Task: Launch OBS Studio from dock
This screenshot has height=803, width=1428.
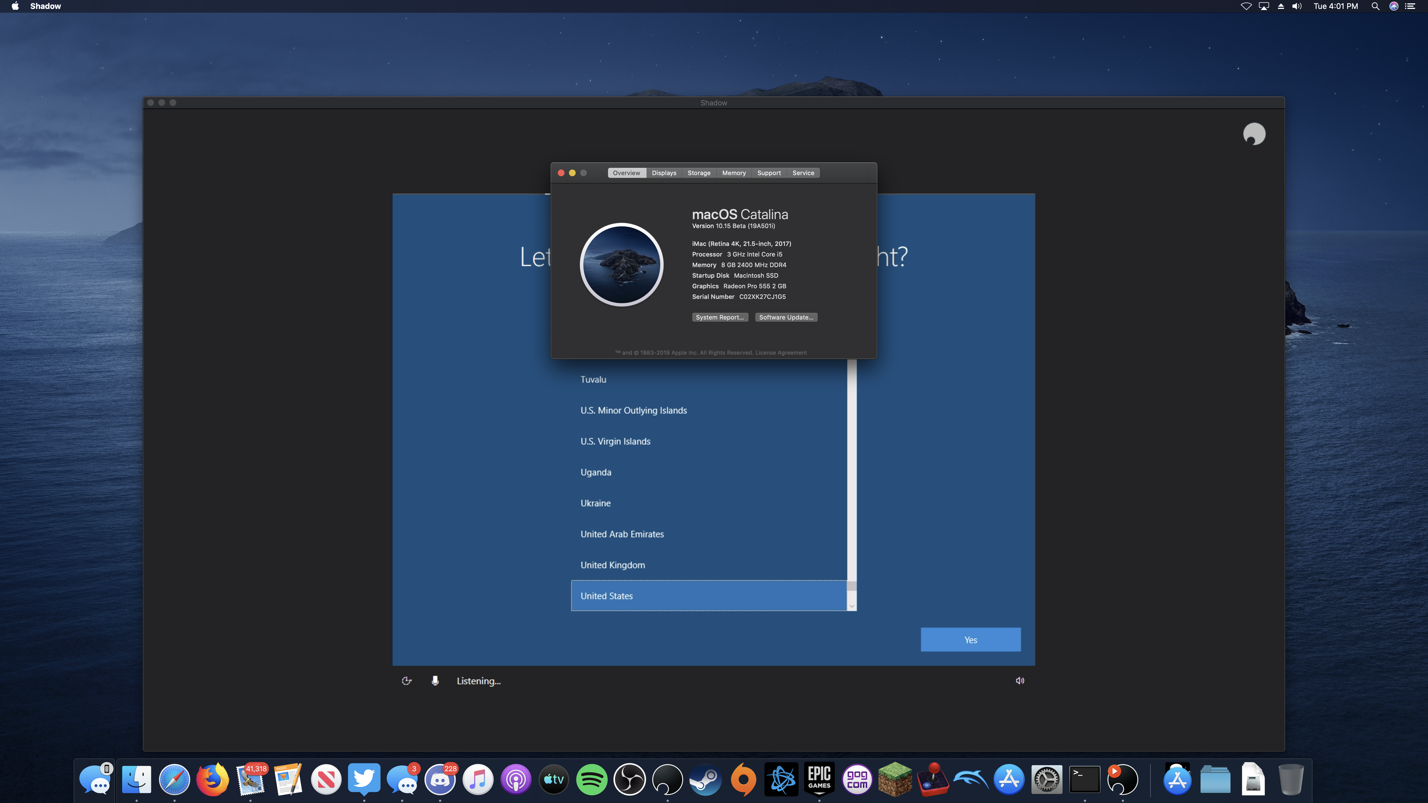Action: 630,779
